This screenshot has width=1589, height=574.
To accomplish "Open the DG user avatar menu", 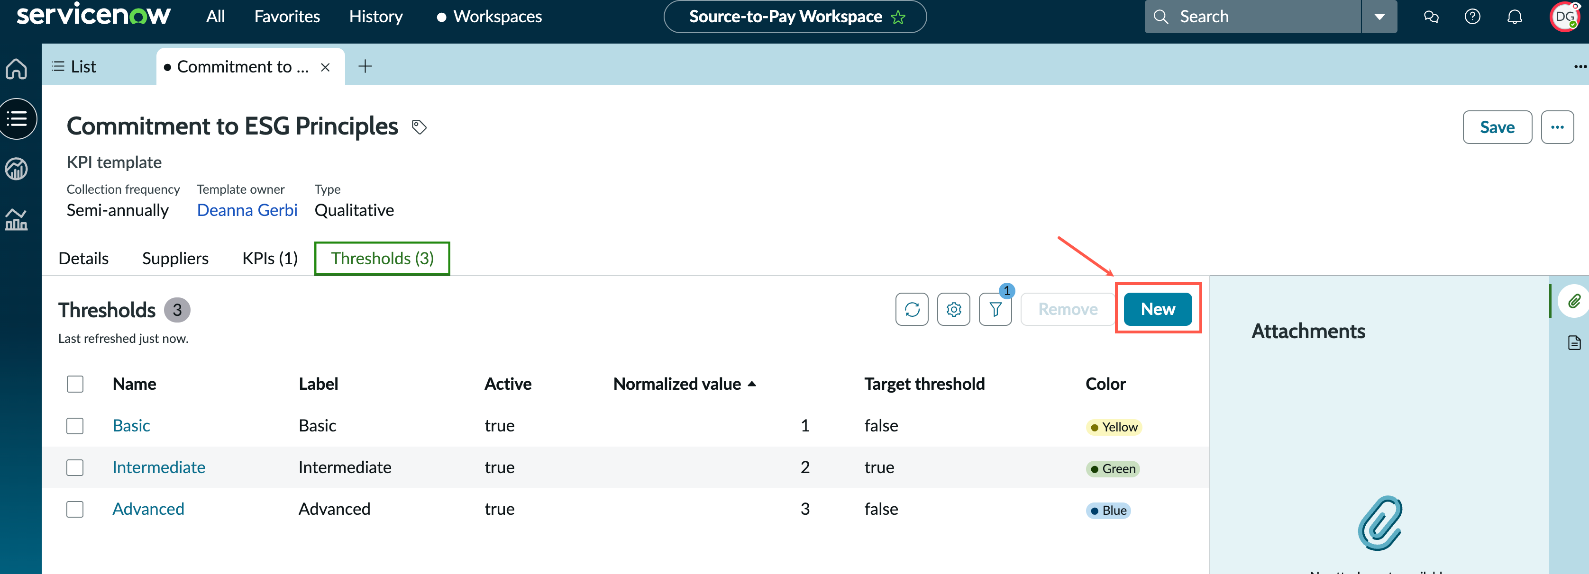I will [1565, 17].
